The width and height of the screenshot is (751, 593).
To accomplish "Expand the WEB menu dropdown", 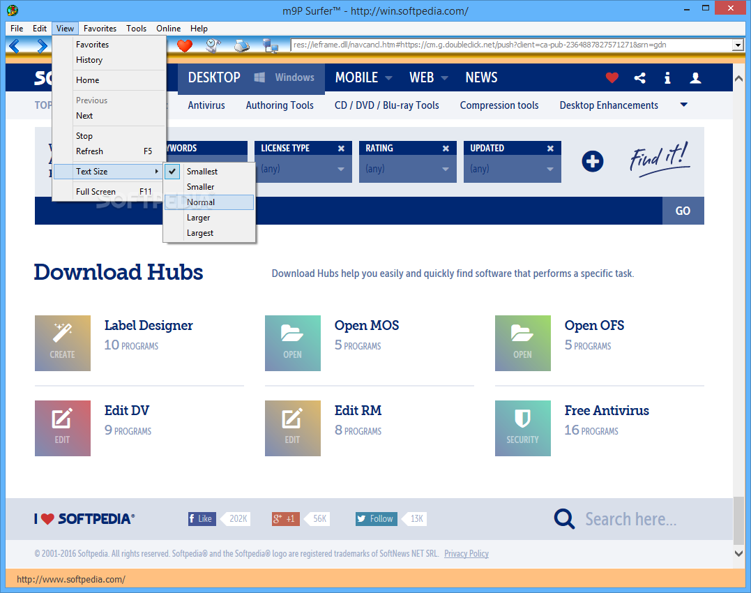I will pos(444,77).
